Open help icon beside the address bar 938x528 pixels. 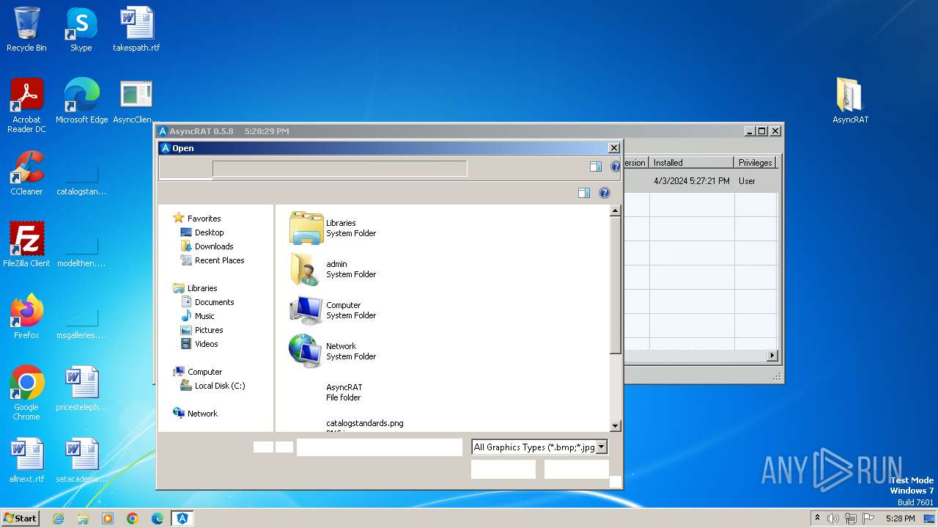pyautogui.click(x=616, y=167)
